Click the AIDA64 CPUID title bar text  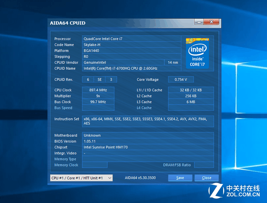point(68,23)
